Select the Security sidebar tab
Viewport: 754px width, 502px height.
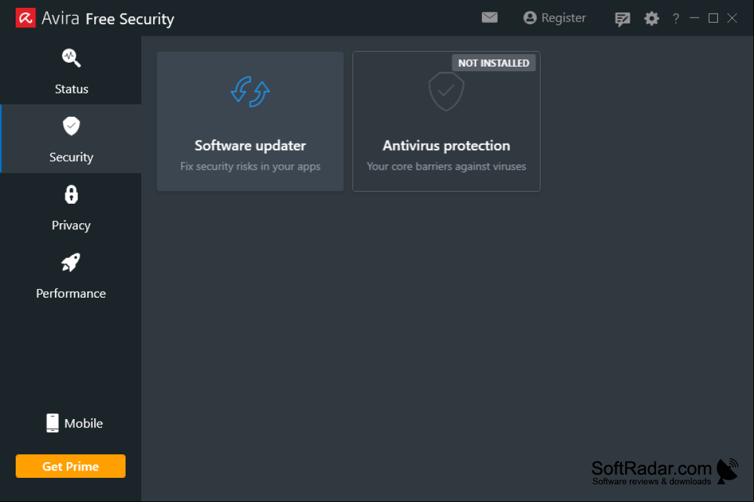click(71, 138)
